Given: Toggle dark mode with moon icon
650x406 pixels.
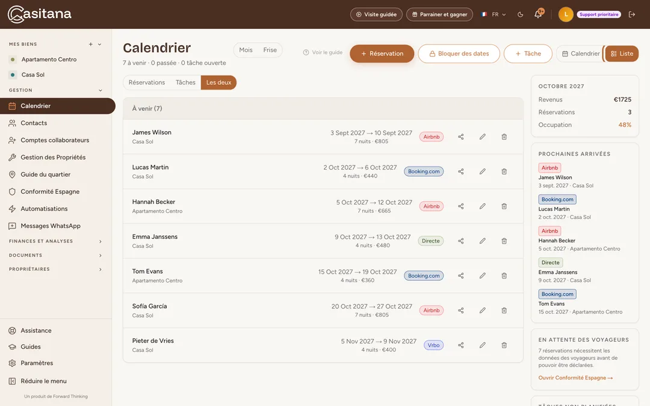Looking at the screenshot, I should 520,14.
